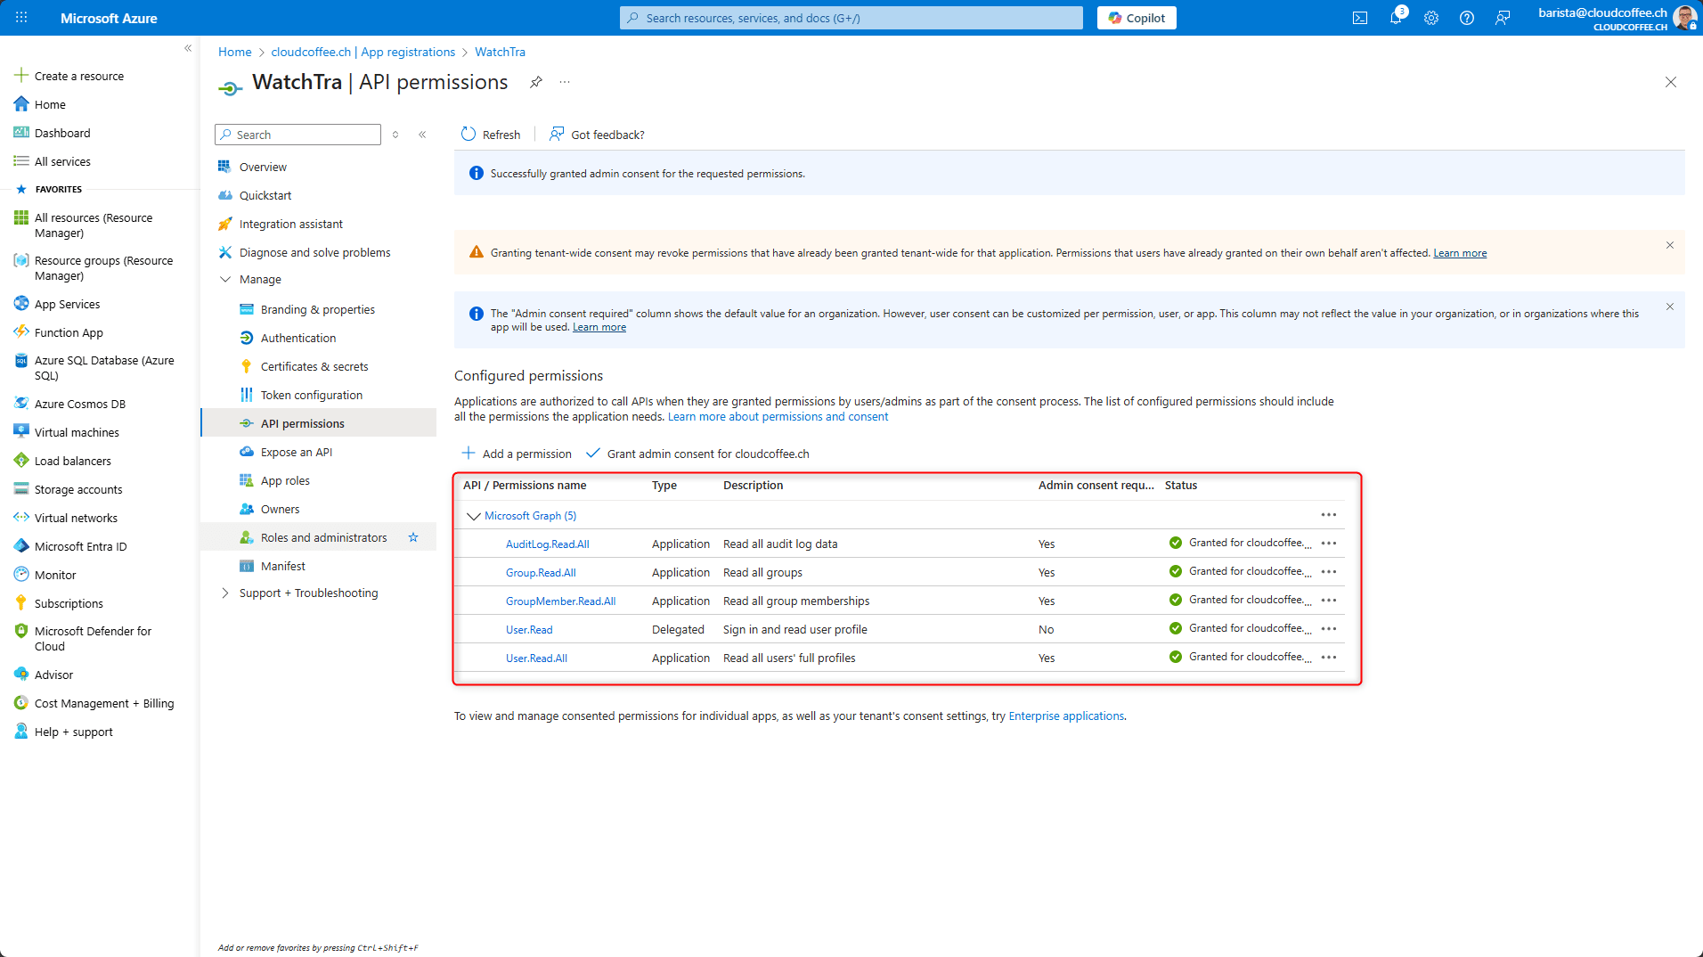
Task: Collapse the Manage section in sidebar
Action: point(225,279)
